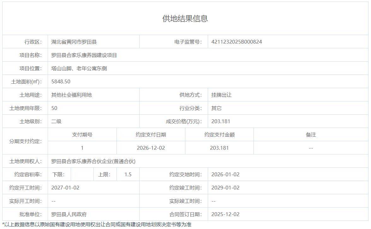Click land use value 其他社会福利用地
Image resolution: width=371 pixels, height=229 pixels.
click(x=71, y=95)
